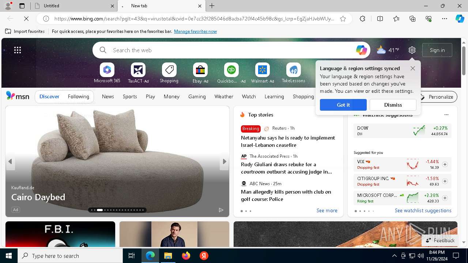468x263 pixels.
Task: Open the Collections panel
Action: tap(412, 19)
